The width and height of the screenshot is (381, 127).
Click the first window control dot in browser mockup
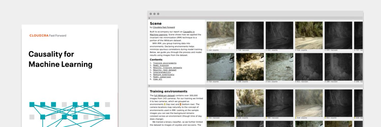[x=151, y=14]
